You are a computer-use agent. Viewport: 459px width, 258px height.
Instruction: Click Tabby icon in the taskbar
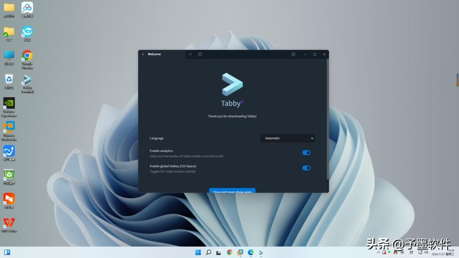(261, 252)
